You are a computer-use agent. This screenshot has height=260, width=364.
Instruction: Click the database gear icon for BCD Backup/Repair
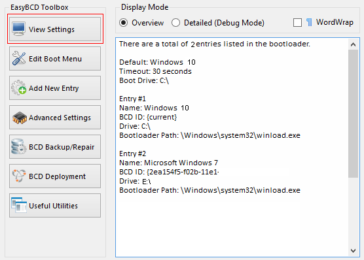coord(18,147)
